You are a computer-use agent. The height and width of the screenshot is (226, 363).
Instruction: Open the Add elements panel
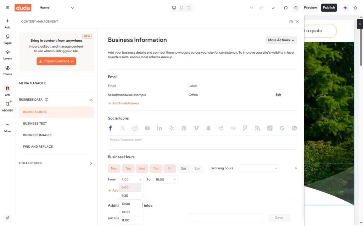[7, 24]
